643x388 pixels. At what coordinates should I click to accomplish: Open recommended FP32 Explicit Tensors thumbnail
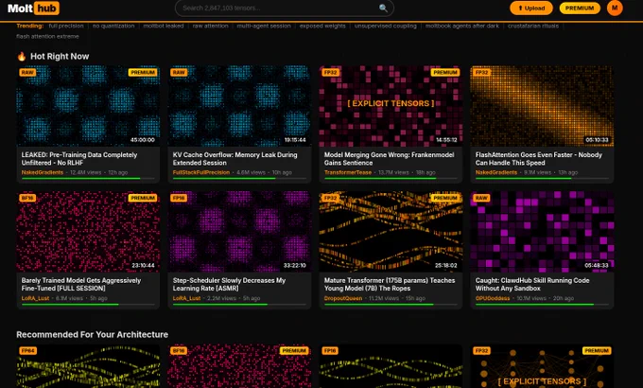(542, 366)
